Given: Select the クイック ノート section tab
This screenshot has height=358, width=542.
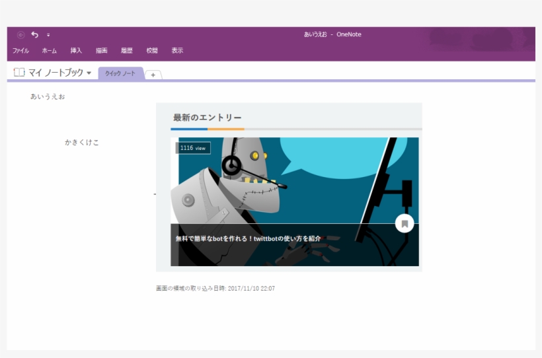Looking at the screenshot, I should click(120, 73).
